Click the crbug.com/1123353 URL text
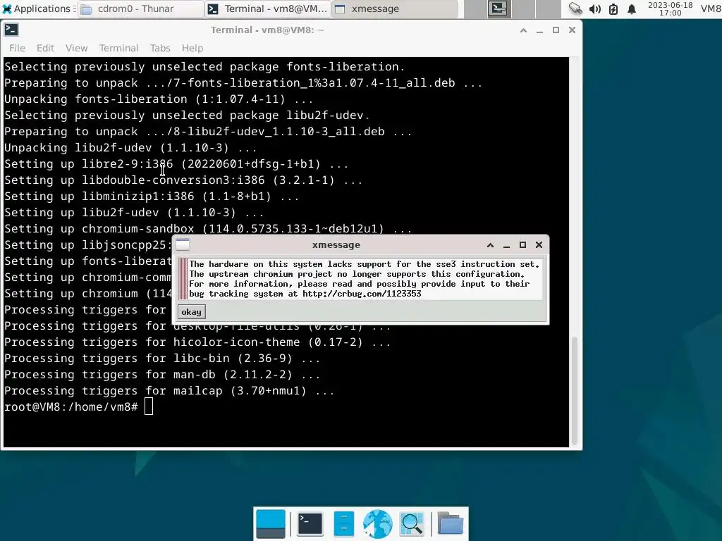Screen dimensions: 722x541 [362, 294]
